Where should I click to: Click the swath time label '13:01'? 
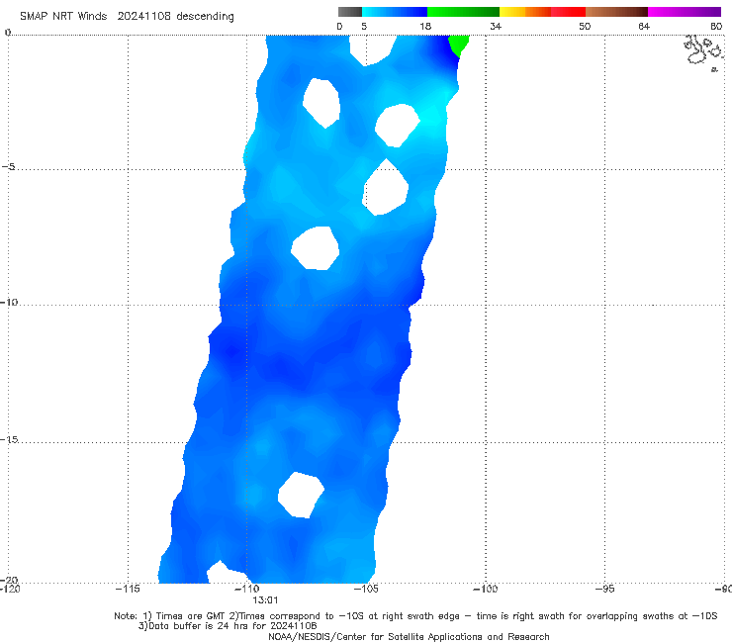(265, 600)
